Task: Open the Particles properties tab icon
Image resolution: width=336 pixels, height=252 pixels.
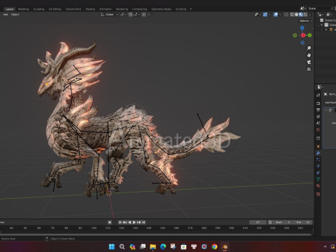Action: tap(318, 160)
